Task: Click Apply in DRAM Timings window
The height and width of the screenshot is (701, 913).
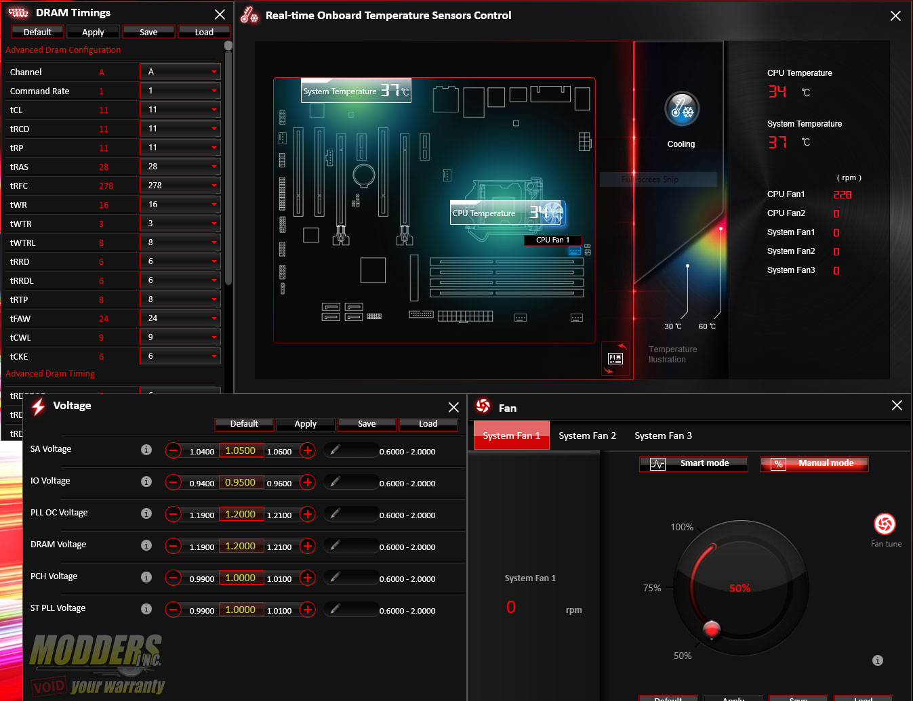Action: (94, 32)
